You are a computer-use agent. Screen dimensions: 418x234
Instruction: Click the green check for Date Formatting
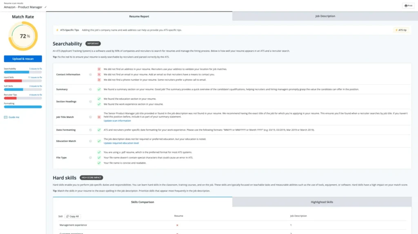(99, 130)
